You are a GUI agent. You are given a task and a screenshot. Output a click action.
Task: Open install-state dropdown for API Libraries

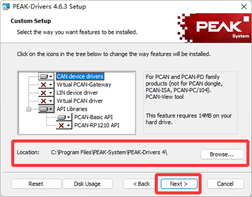[x=46, y=109]
